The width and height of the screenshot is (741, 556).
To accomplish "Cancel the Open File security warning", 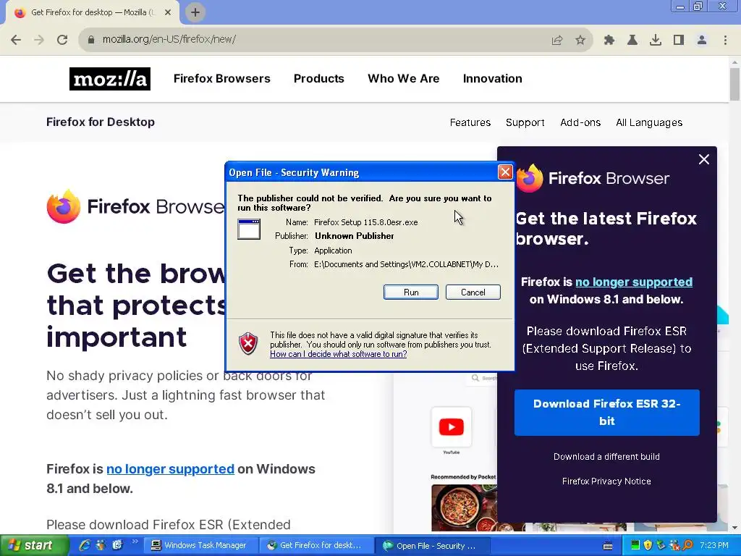I will 473,292.
